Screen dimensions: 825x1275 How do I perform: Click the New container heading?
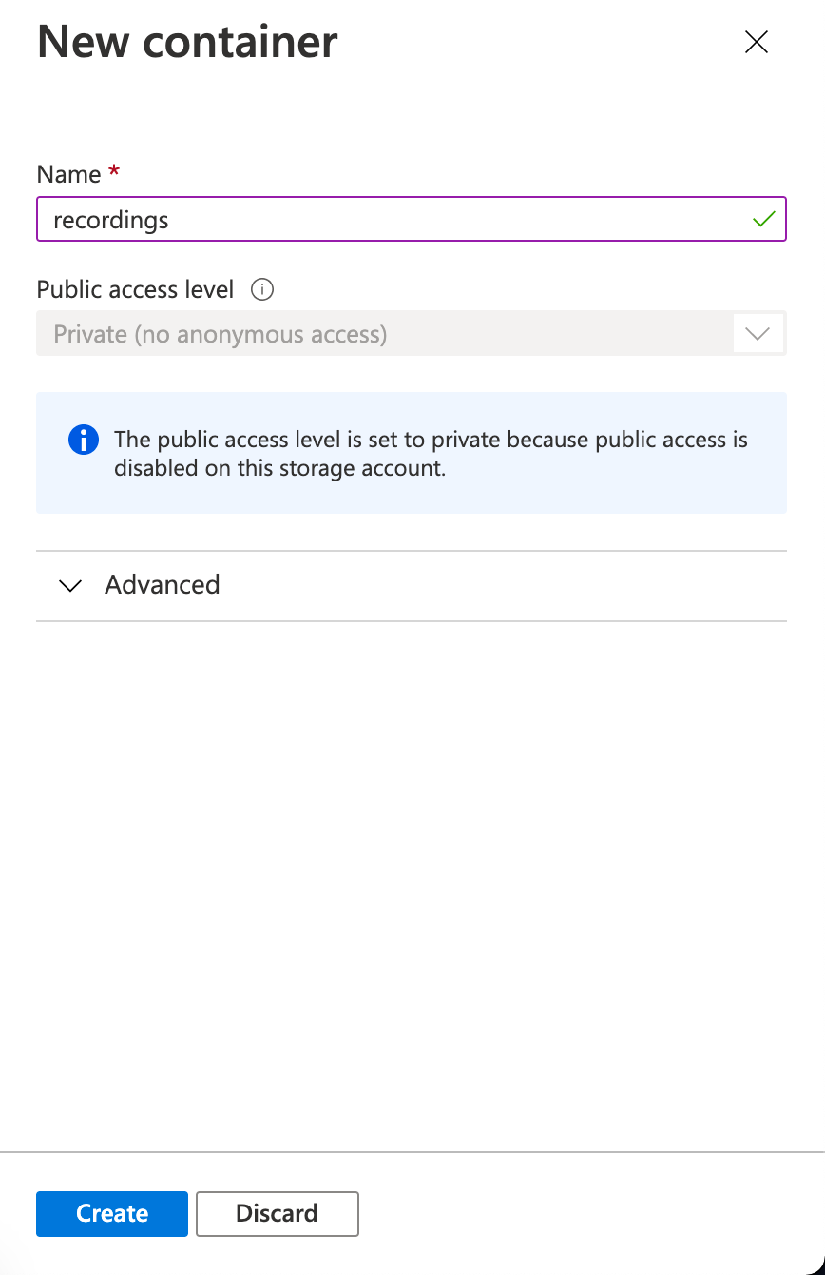coord(187,42)
